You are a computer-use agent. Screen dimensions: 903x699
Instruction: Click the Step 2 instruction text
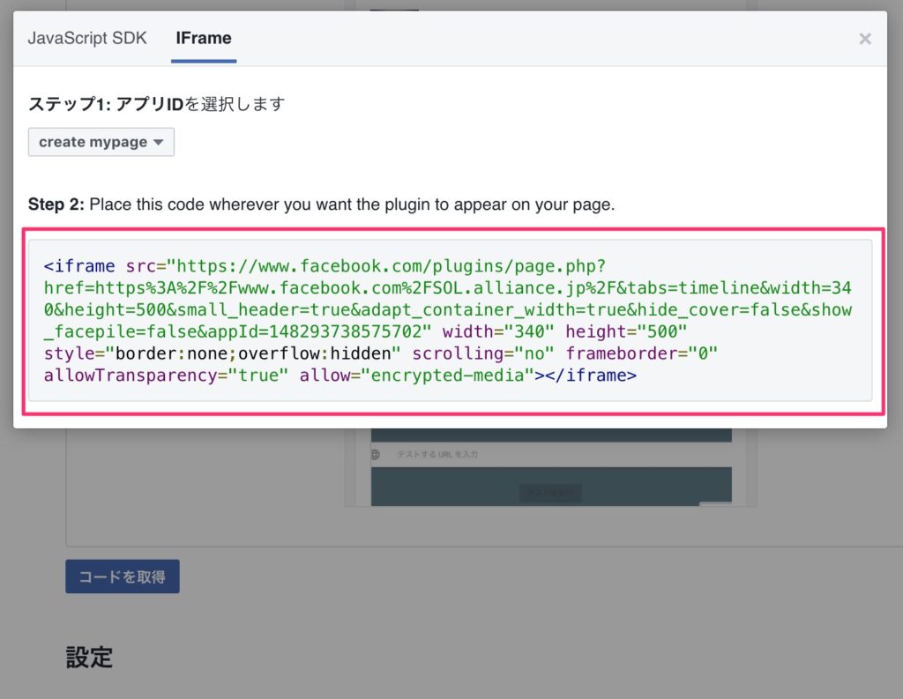(321, 204)
